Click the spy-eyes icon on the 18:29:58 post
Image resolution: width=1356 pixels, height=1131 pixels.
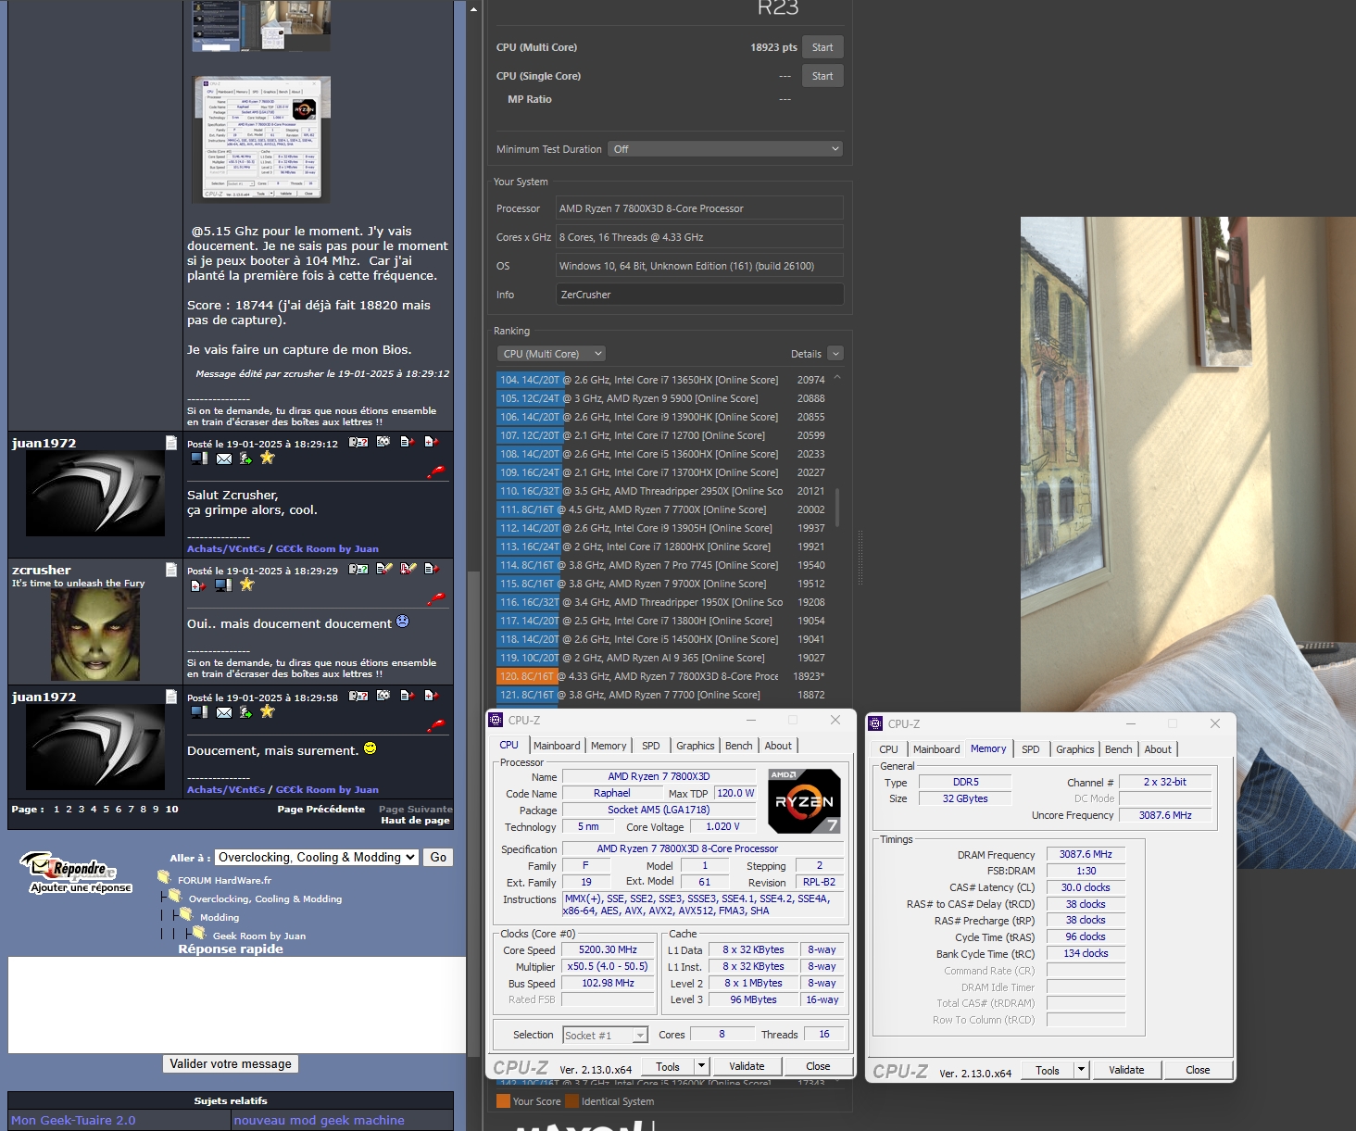(x=383, y=696)
